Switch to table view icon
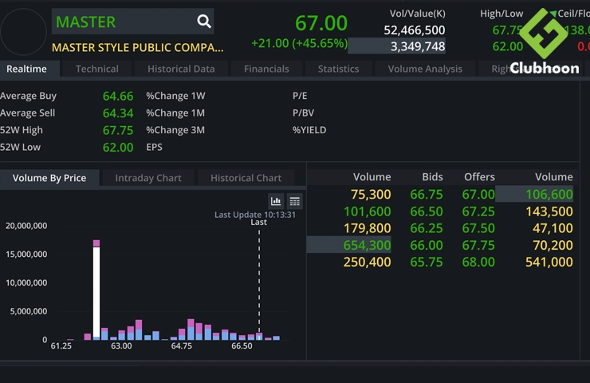 295,202
